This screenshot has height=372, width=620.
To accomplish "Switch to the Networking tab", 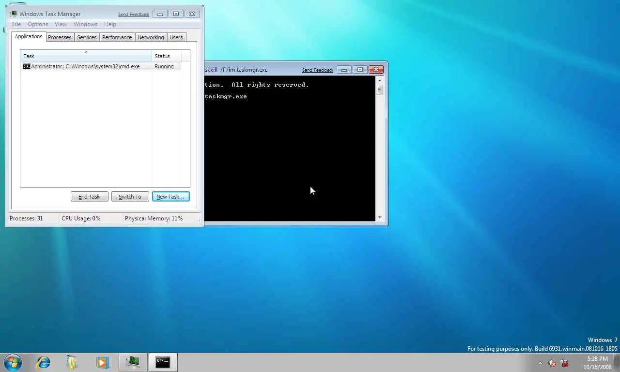I will pos(151,37).
